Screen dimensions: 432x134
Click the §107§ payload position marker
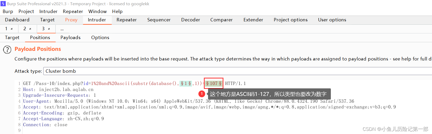click(214, 83)
